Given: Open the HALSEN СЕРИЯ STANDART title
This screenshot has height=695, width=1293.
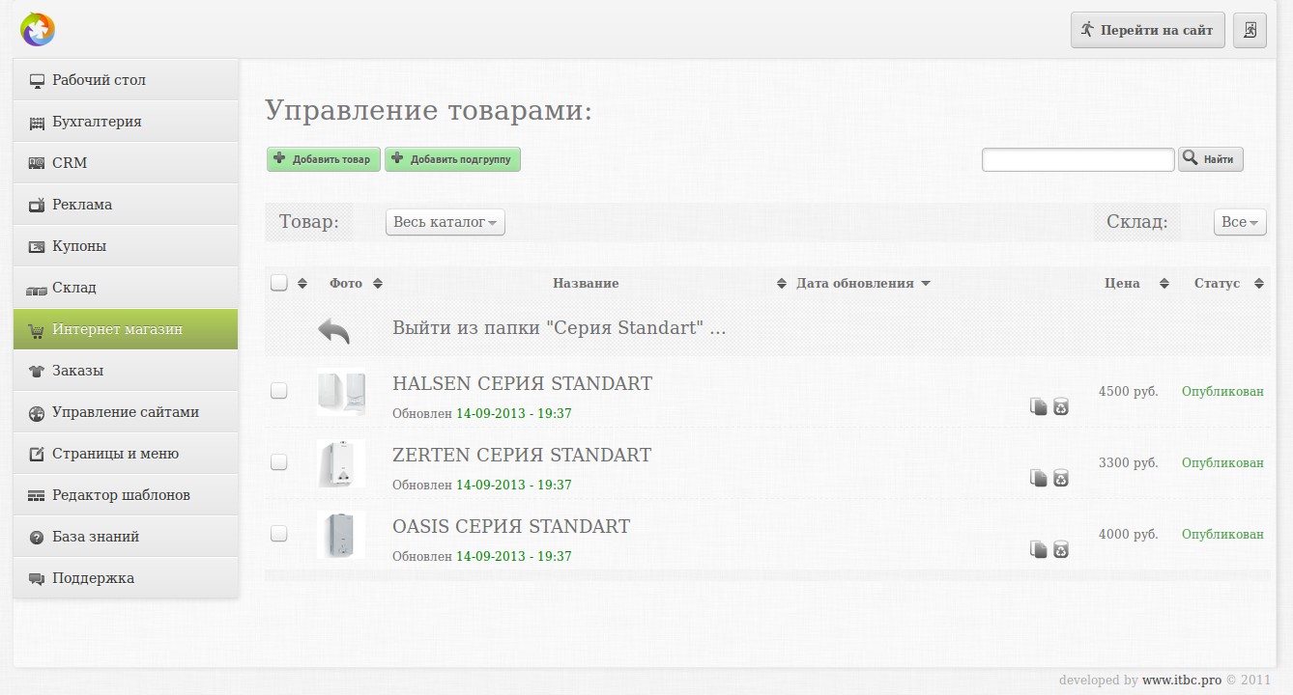Looking at the screenshot, I should tap(522, 383).
